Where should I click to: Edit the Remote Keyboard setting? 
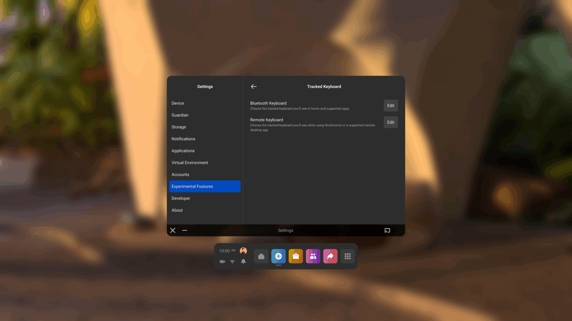click(x=390, y=122)
